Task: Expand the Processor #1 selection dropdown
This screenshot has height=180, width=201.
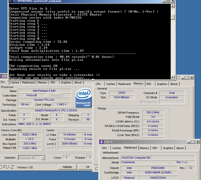Action: [43, 158]
